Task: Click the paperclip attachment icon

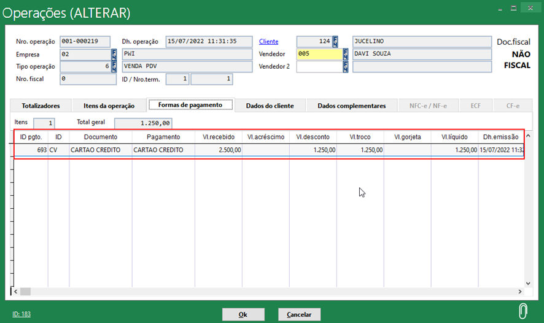Action: [x=523, y=310]
